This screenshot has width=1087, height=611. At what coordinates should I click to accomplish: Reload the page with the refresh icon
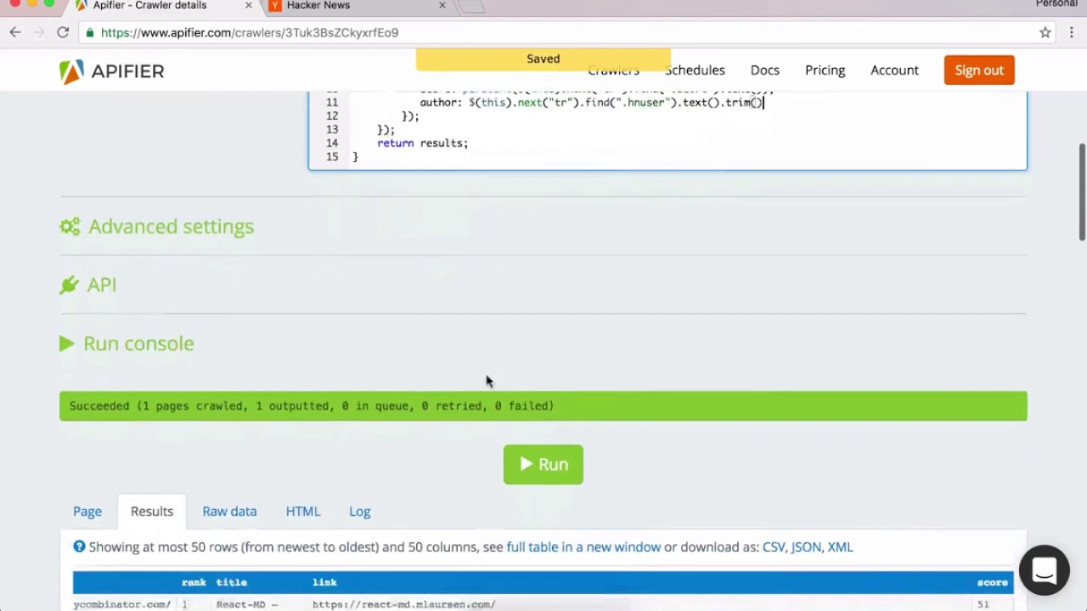pyautogui.click(x=63, y=32)
